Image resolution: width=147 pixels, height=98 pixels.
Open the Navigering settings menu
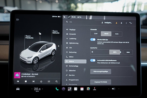[x=71, y=84]
